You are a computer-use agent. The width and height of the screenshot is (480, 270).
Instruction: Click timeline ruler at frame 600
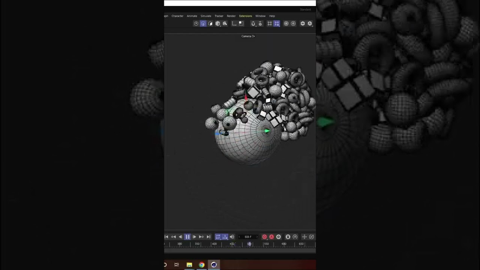click(x=284, y=244)
